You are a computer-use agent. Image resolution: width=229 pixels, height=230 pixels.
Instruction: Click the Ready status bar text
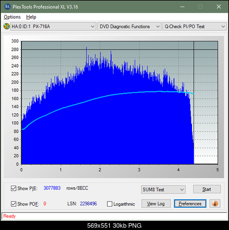(10, 216)
